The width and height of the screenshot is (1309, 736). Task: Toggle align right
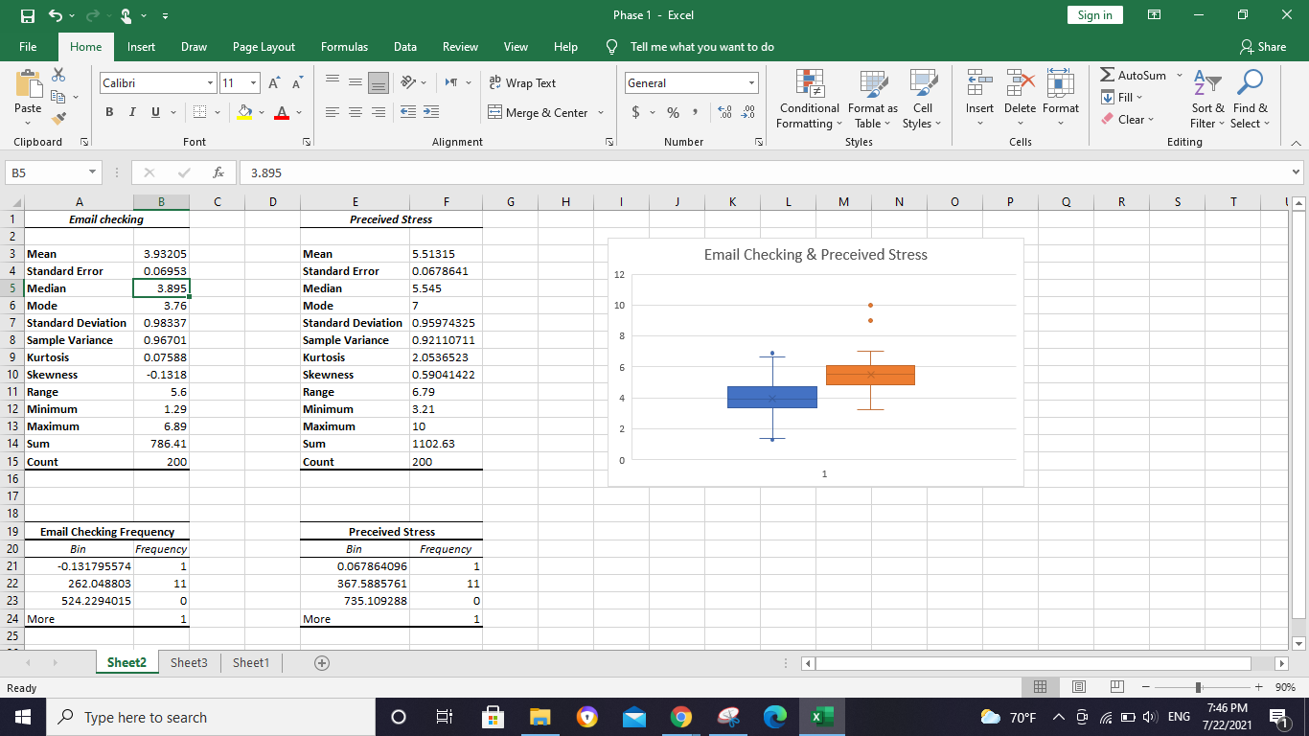[x=379, y=113]
